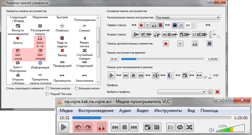
Task: Toggle shuffle in VLC player controls
Action: coord(189,127)
